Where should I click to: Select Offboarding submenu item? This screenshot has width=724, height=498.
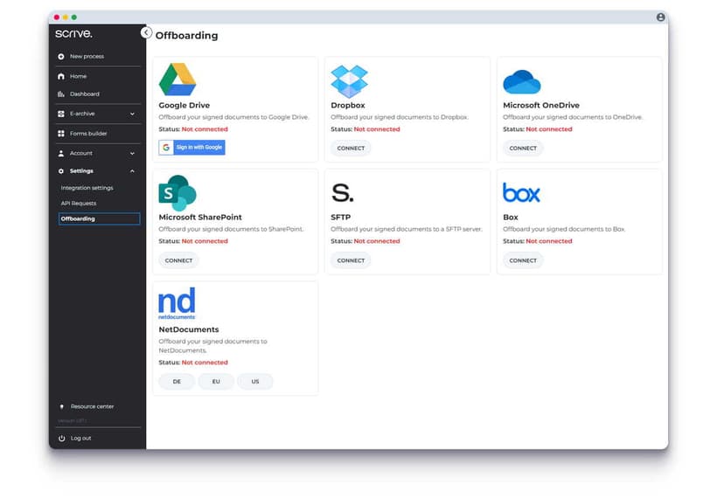(x=100, y=218)
